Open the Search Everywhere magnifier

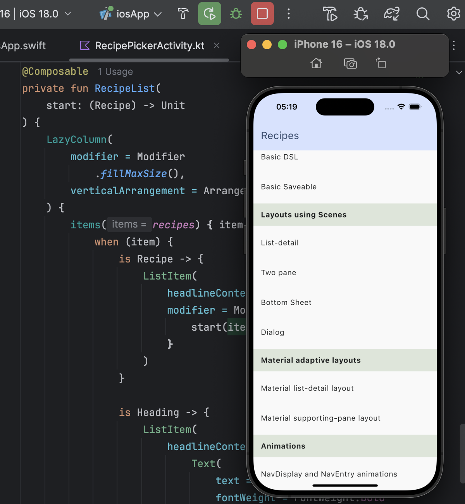(x=423, y=14)
